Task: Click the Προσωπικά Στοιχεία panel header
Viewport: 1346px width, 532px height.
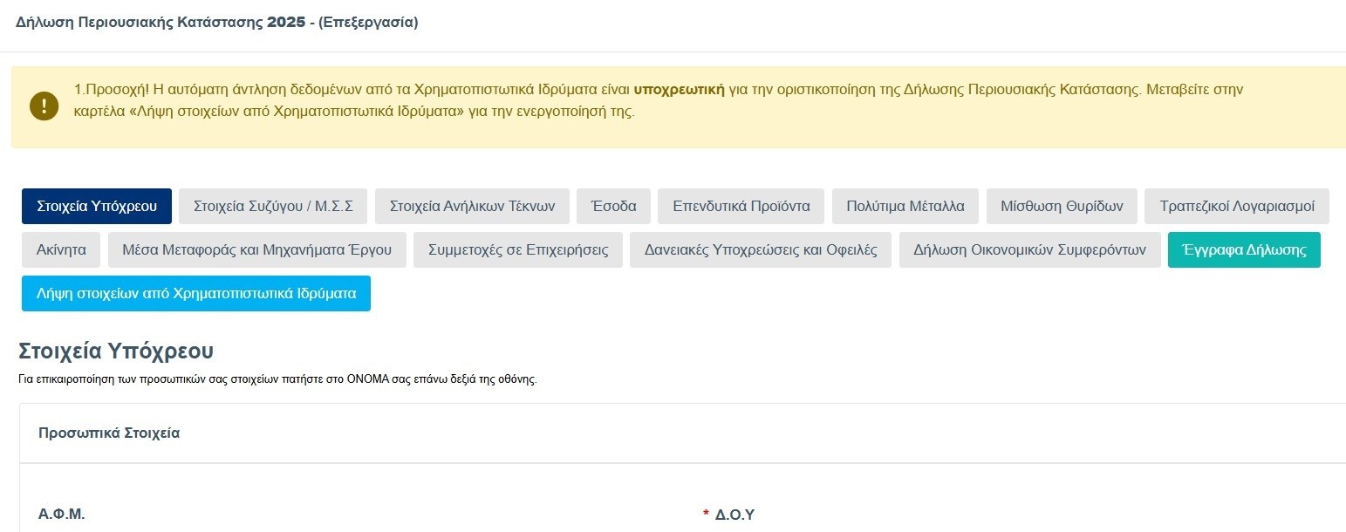Action: (109, 433)
